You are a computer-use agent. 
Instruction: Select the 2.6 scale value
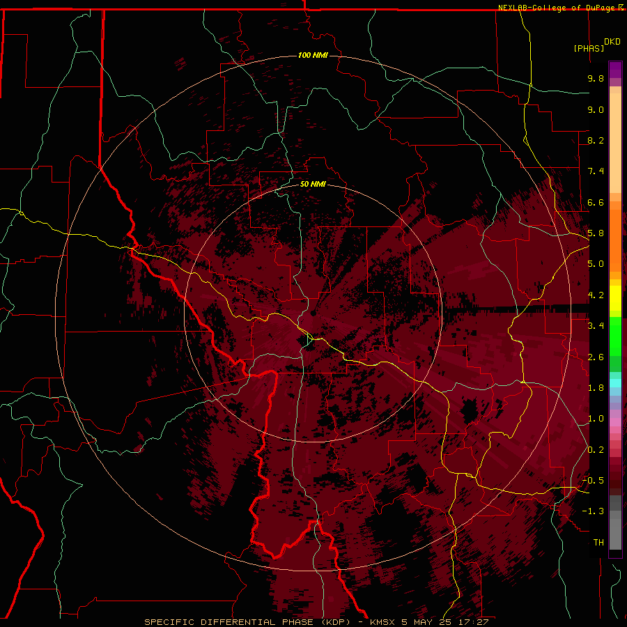[x=596, y=357]
